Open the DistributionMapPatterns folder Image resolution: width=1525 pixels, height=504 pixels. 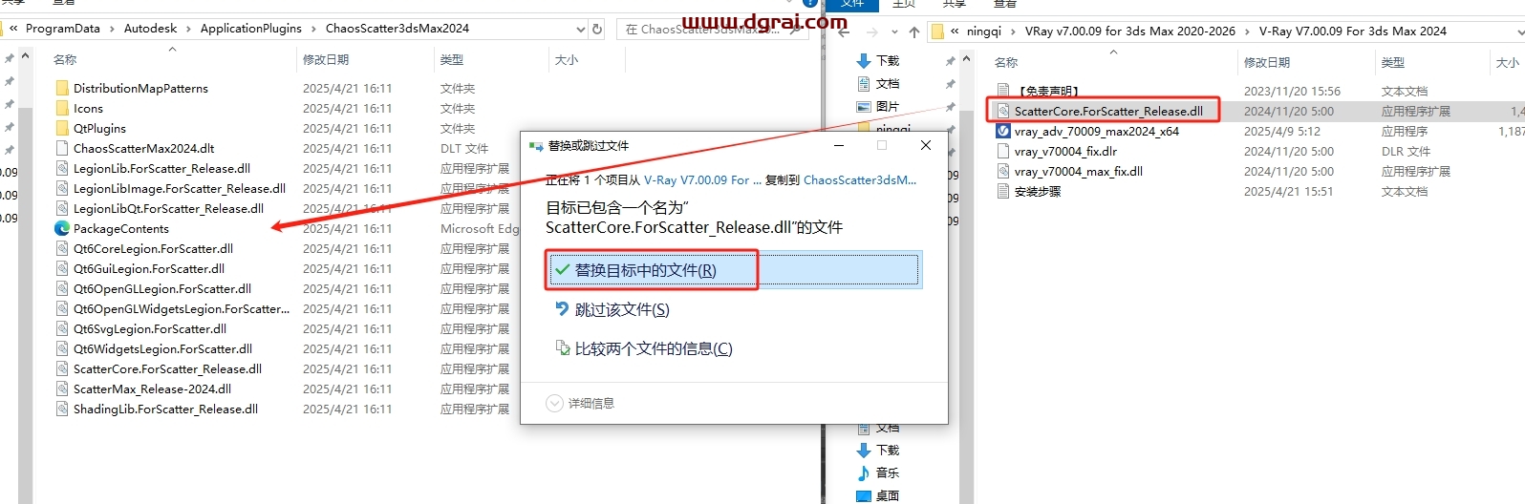click(x=140, y=89)
